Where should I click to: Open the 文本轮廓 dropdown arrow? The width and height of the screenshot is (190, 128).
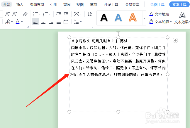[x=171, y=22]
